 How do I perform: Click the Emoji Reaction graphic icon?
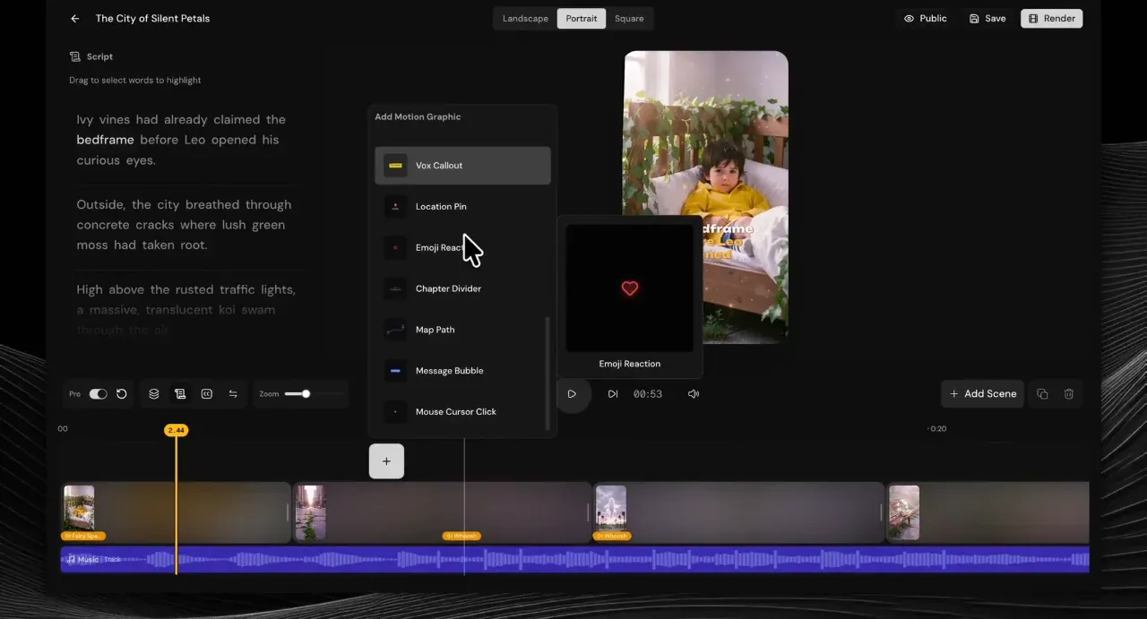click(x=395, y=247)
